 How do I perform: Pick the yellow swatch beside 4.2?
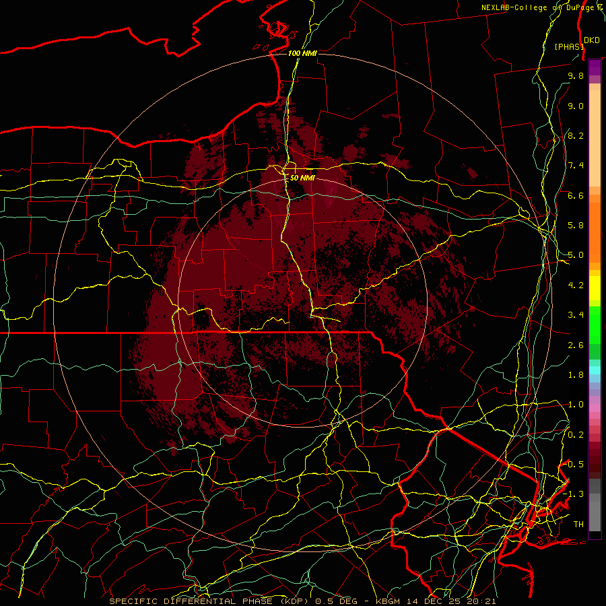click(x=595, y=288)
